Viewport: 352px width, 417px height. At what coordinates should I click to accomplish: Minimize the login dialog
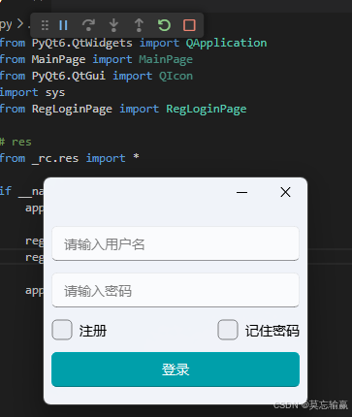pos(241,192)
